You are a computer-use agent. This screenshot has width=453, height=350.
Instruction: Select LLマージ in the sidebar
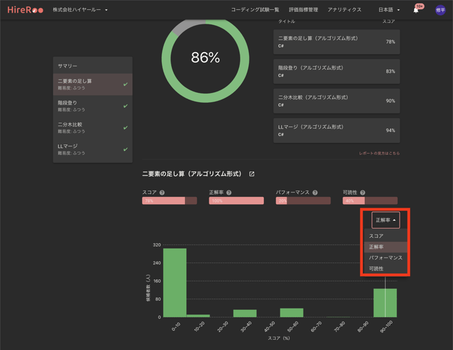click(x=93, y=149)
